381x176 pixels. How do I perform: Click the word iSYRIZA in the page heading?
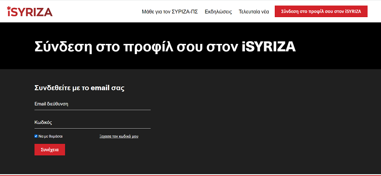click(269, 47)
